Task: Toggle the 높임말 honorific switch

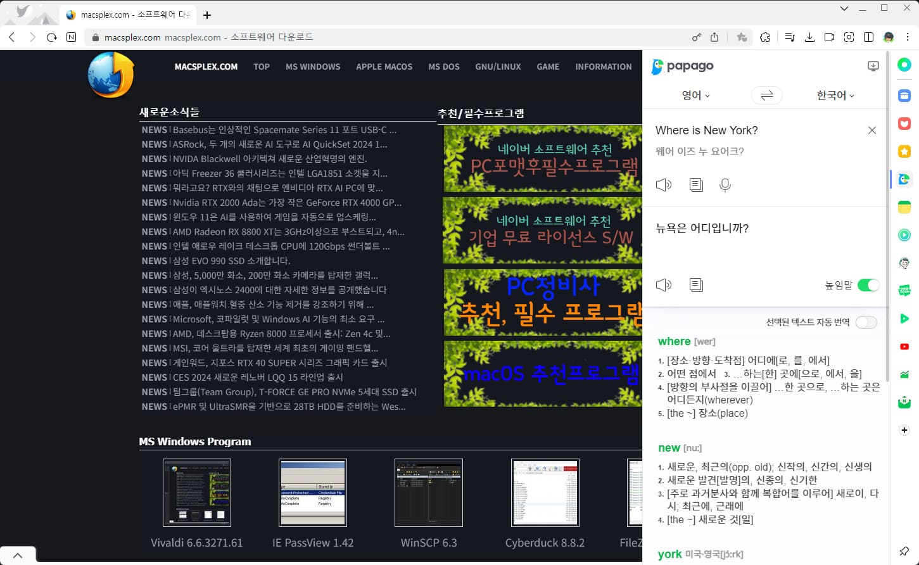Action: (x=868, y=285)
